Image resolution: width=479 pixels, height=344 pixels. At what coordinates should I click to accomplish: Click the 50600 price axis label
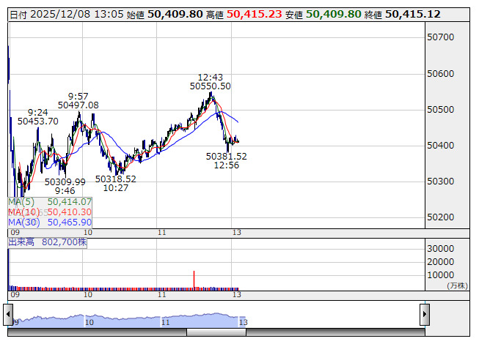click(x=441, y=74)
